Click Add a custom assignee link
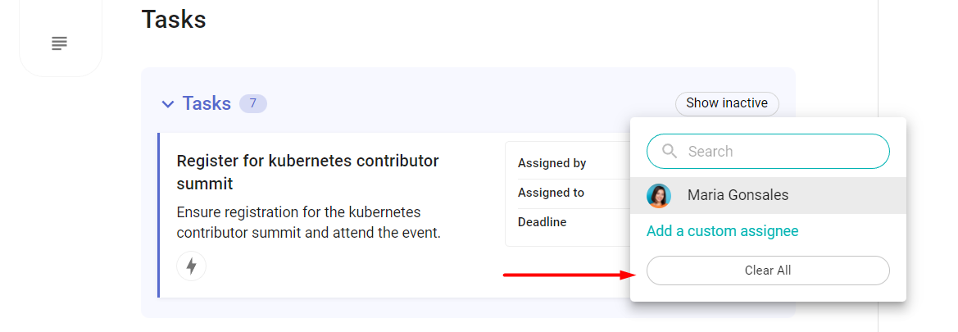The height and width of the screenshot is (332, 958). [x=722, y=231]
